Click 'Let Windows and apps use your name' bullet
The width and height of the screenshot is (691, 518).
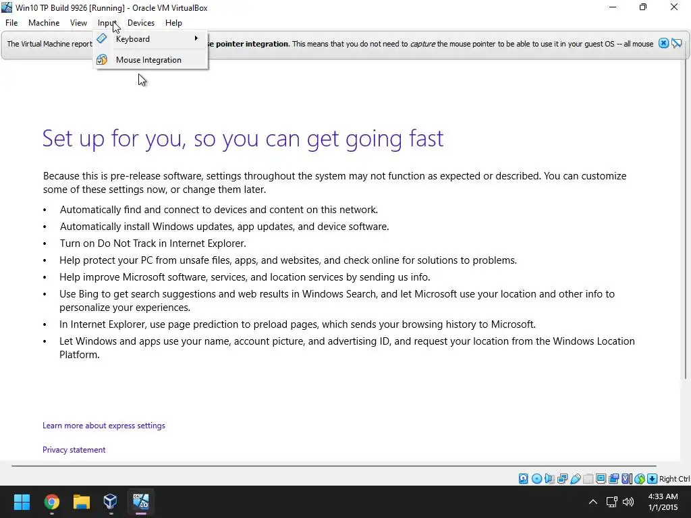pos(348,347)
